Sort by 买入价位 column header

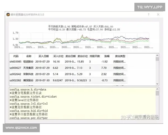59,56
